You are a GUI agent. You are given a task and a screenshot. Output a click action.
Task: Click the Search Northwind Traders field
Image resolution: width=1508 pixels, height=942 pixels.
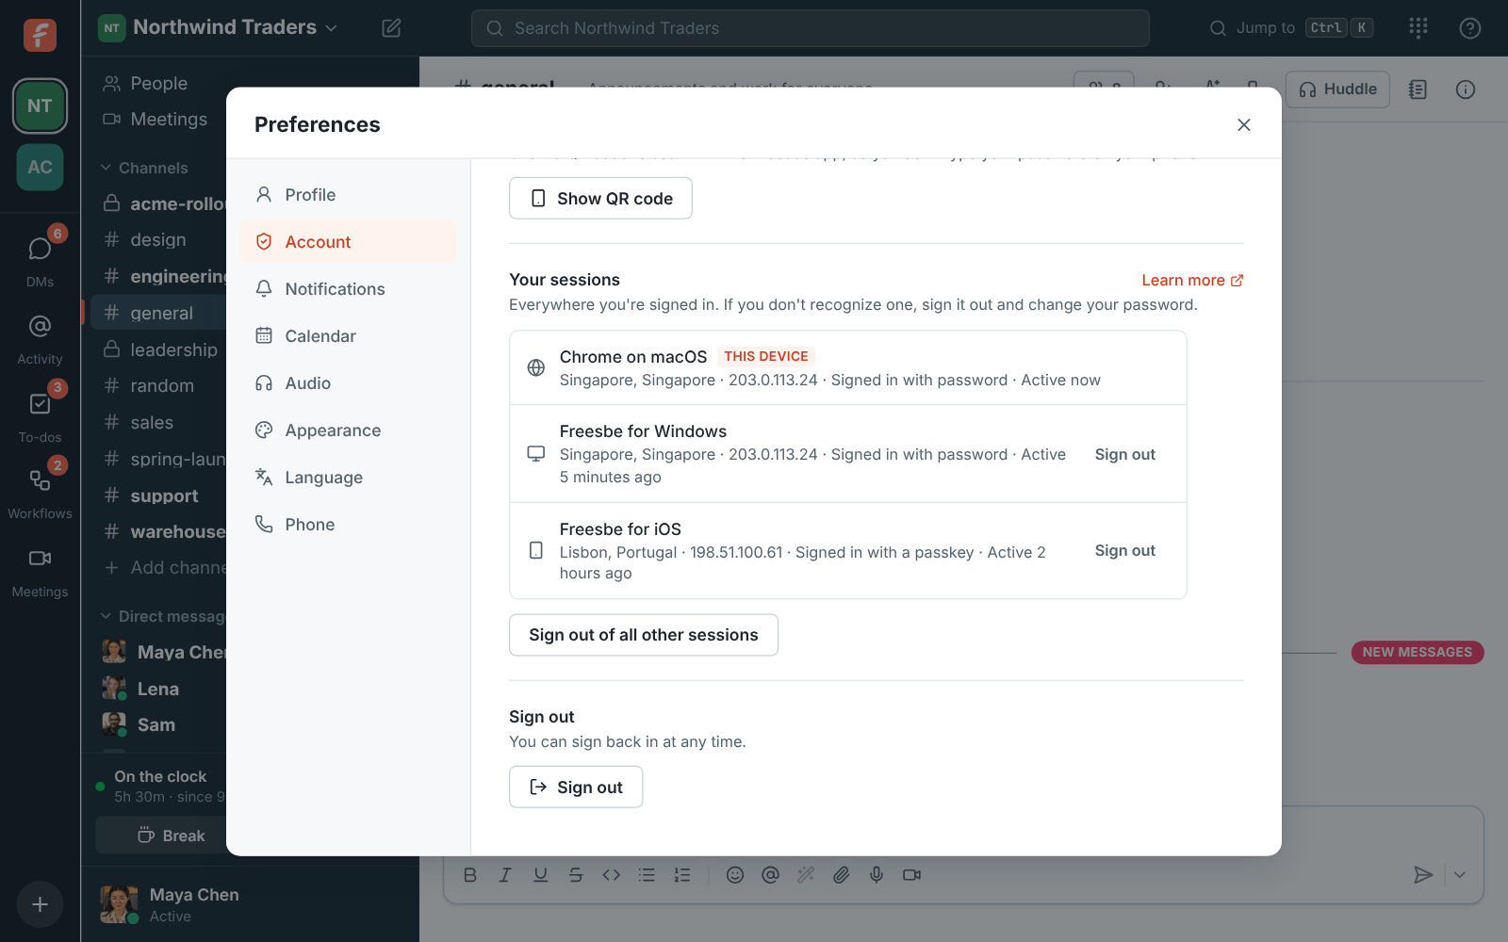pos(810,28)
